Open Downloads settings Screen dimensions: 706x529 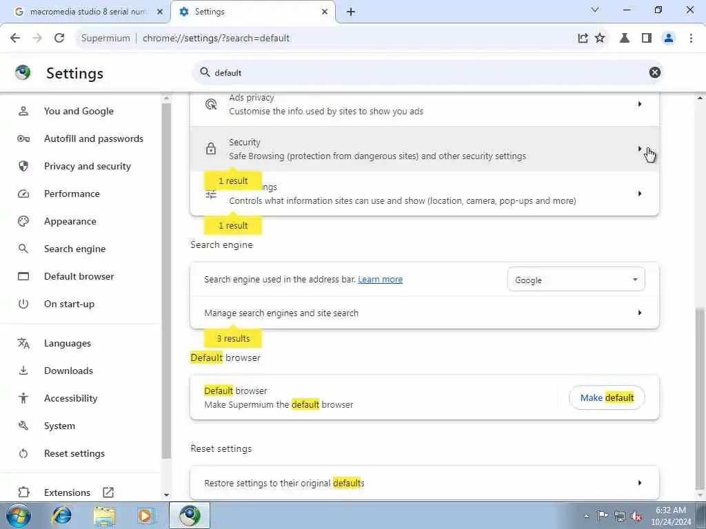[x=68, y=371]
